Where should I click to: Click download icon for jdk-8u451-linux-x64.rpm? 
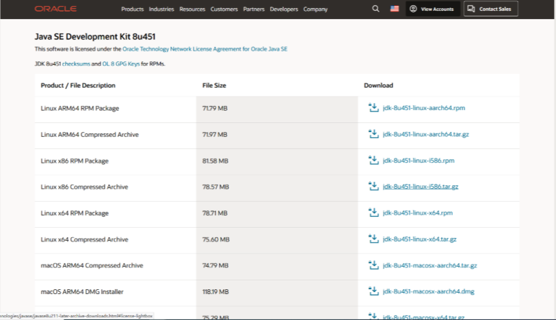[x=373, y=213]
